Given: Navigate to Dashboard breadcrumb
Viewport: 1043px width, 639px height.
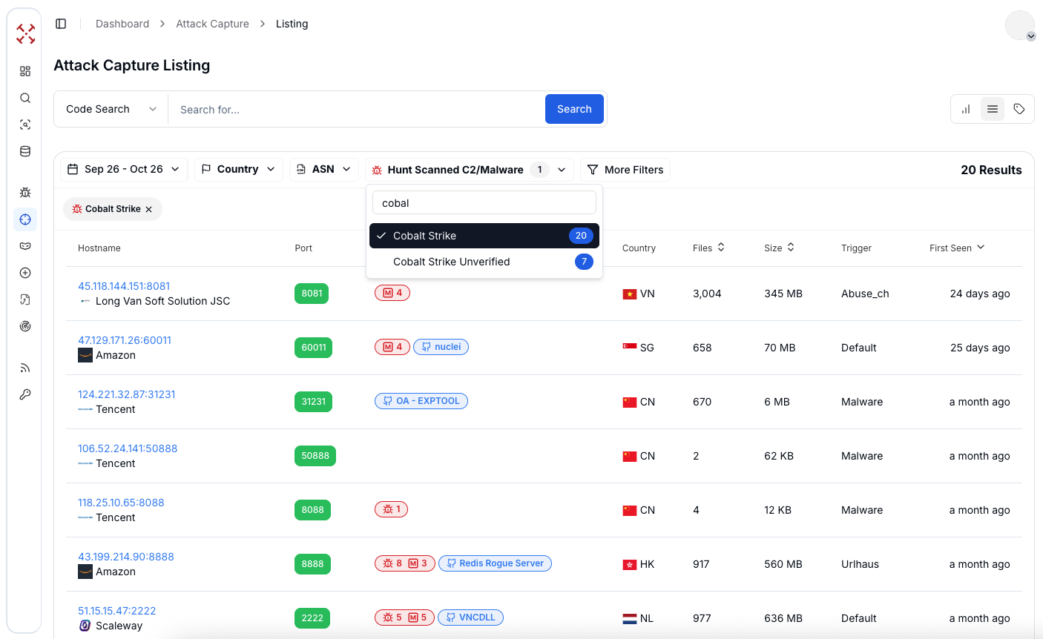Looking at the screenshot, I should [x=122, y=24].
